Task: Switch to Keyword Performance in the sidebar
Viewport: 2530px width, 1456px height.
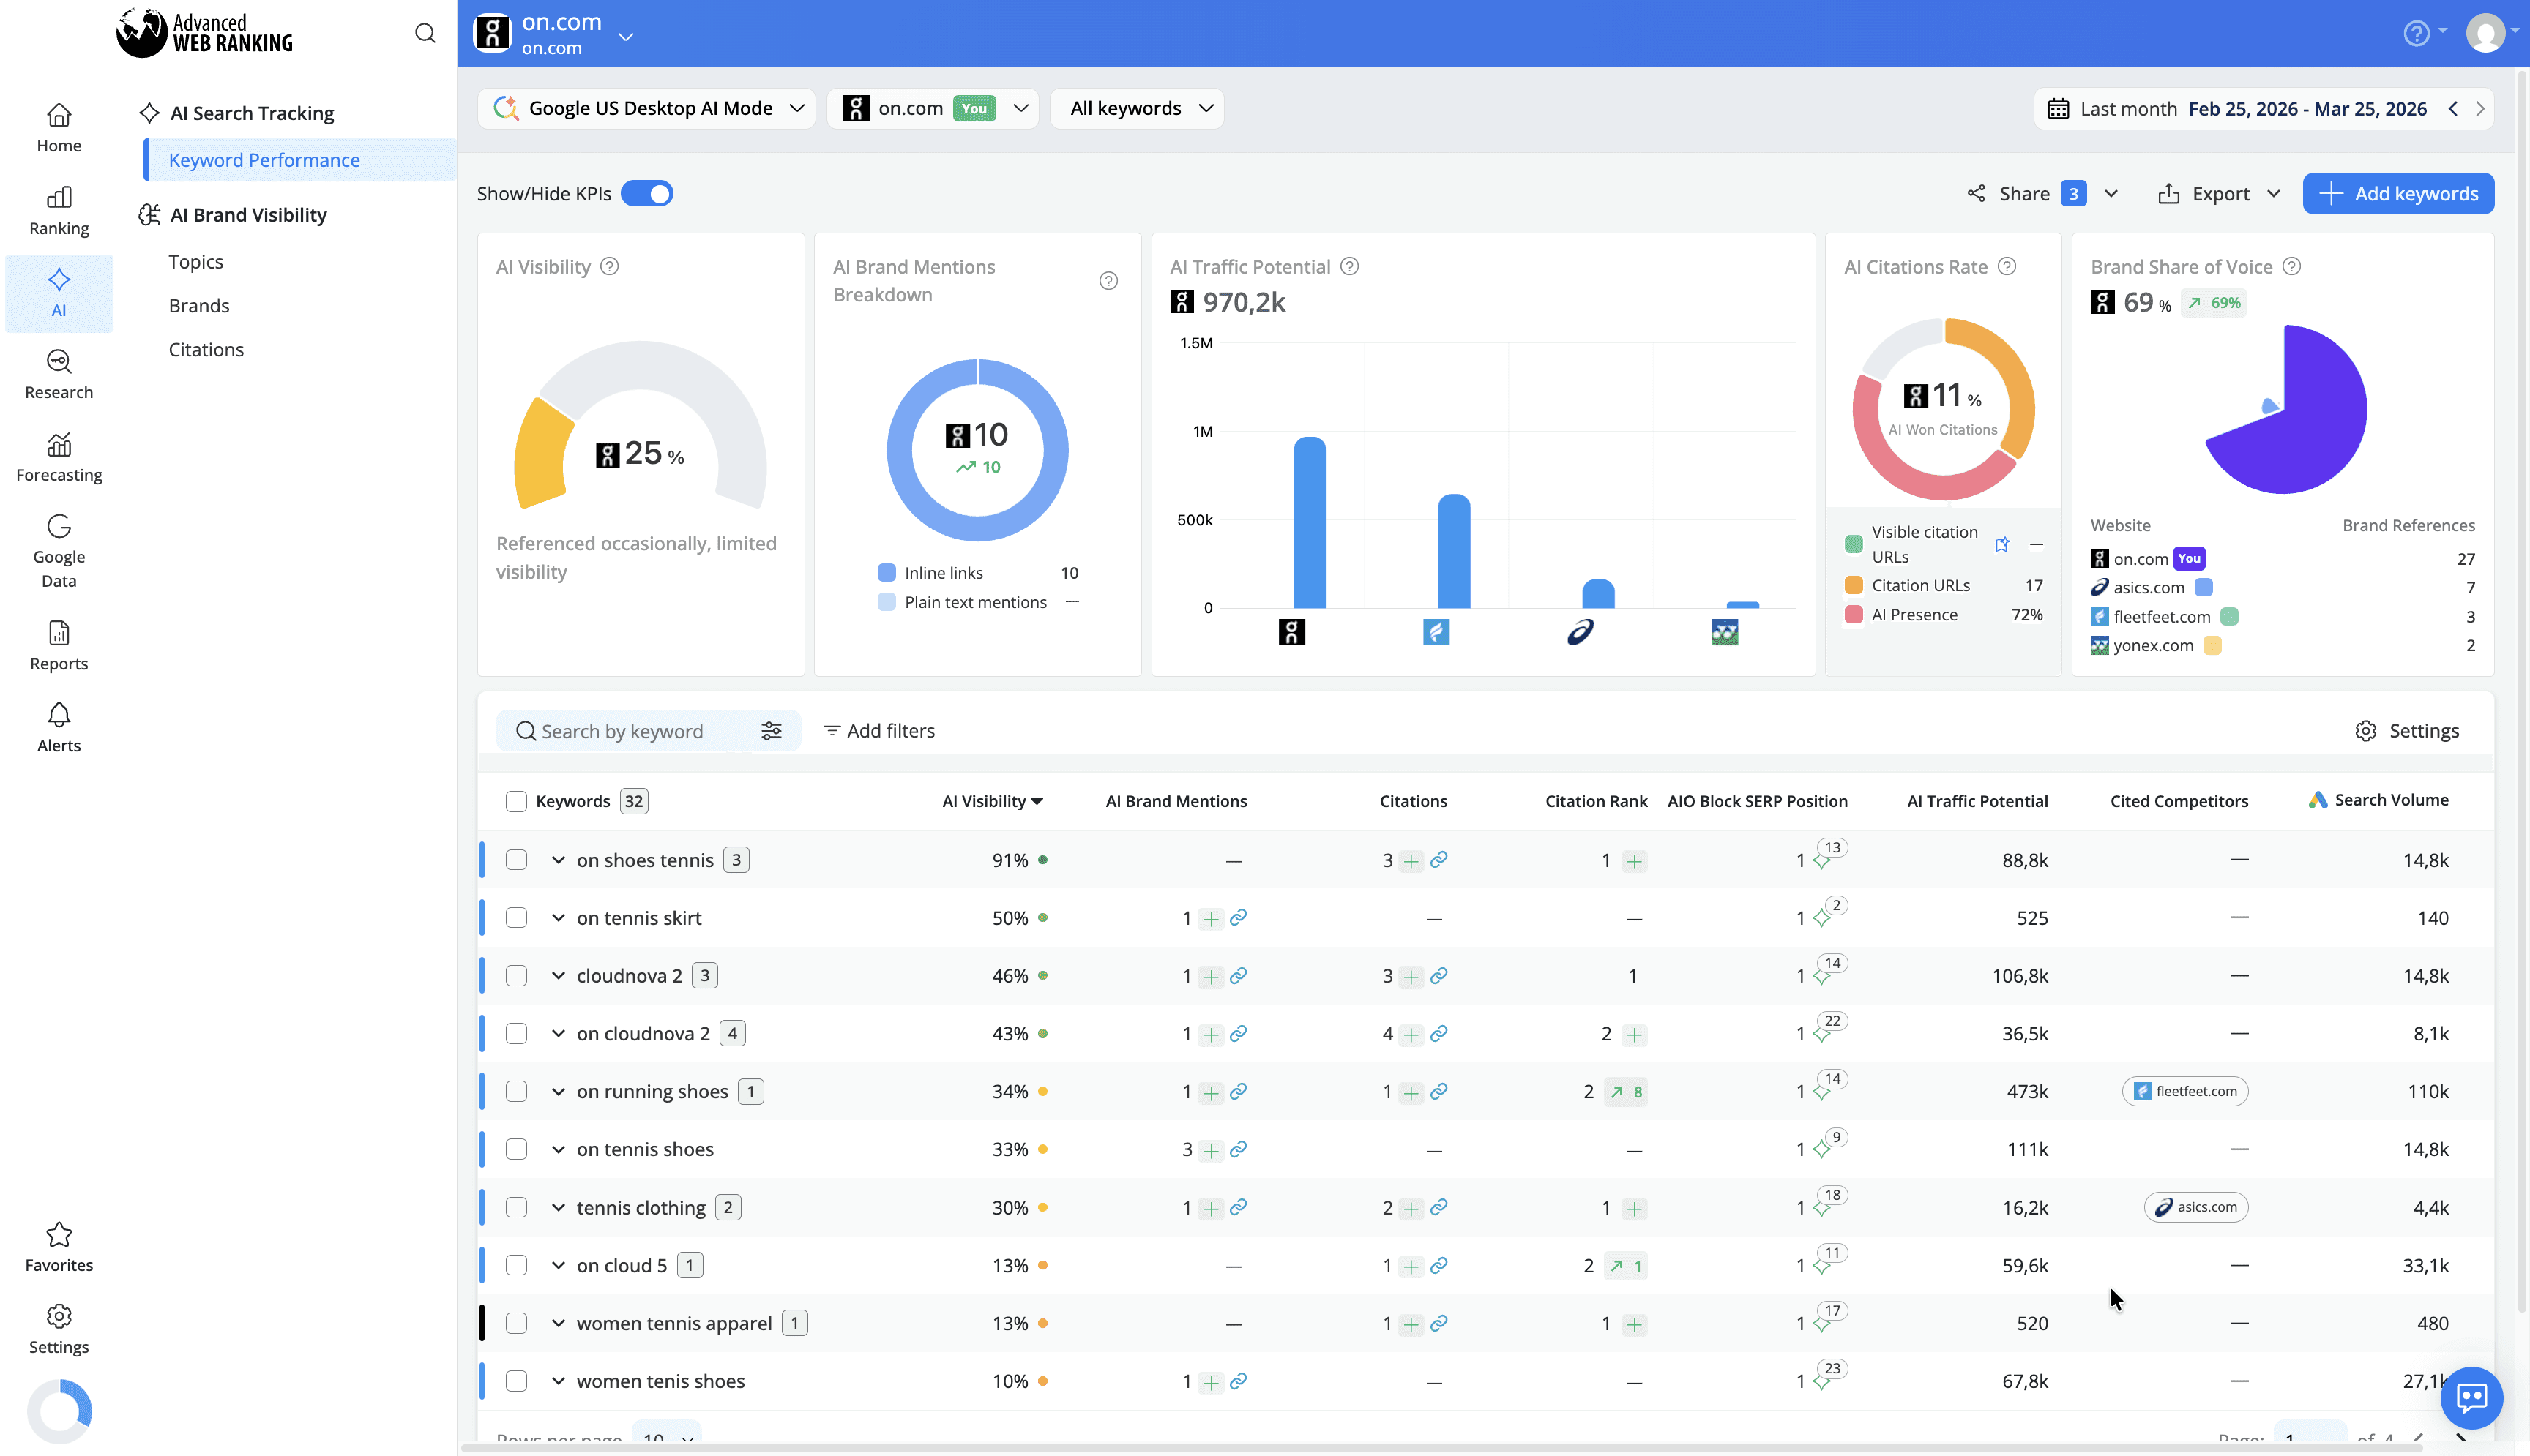Action: click(x=264, y=159)
